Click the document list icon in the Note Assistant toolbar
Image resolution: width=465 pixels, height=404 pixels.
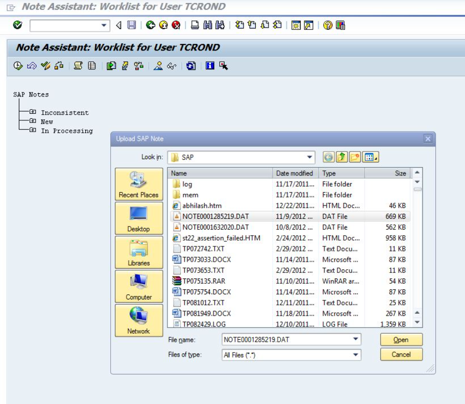[x=92, y=65]
